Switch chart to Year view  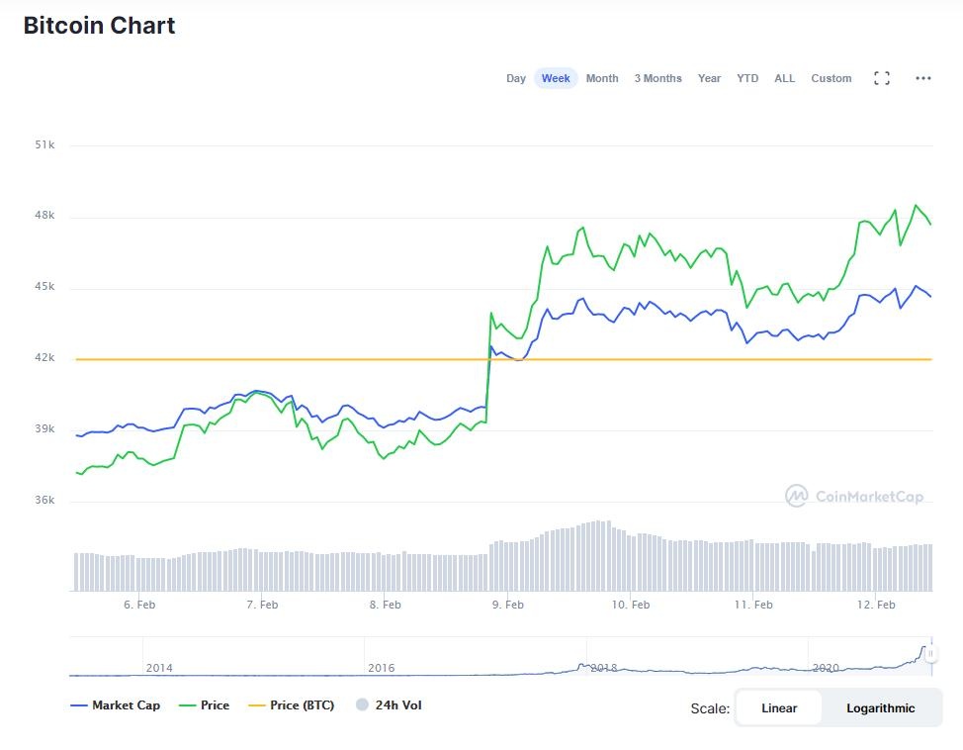pos(709,78)
